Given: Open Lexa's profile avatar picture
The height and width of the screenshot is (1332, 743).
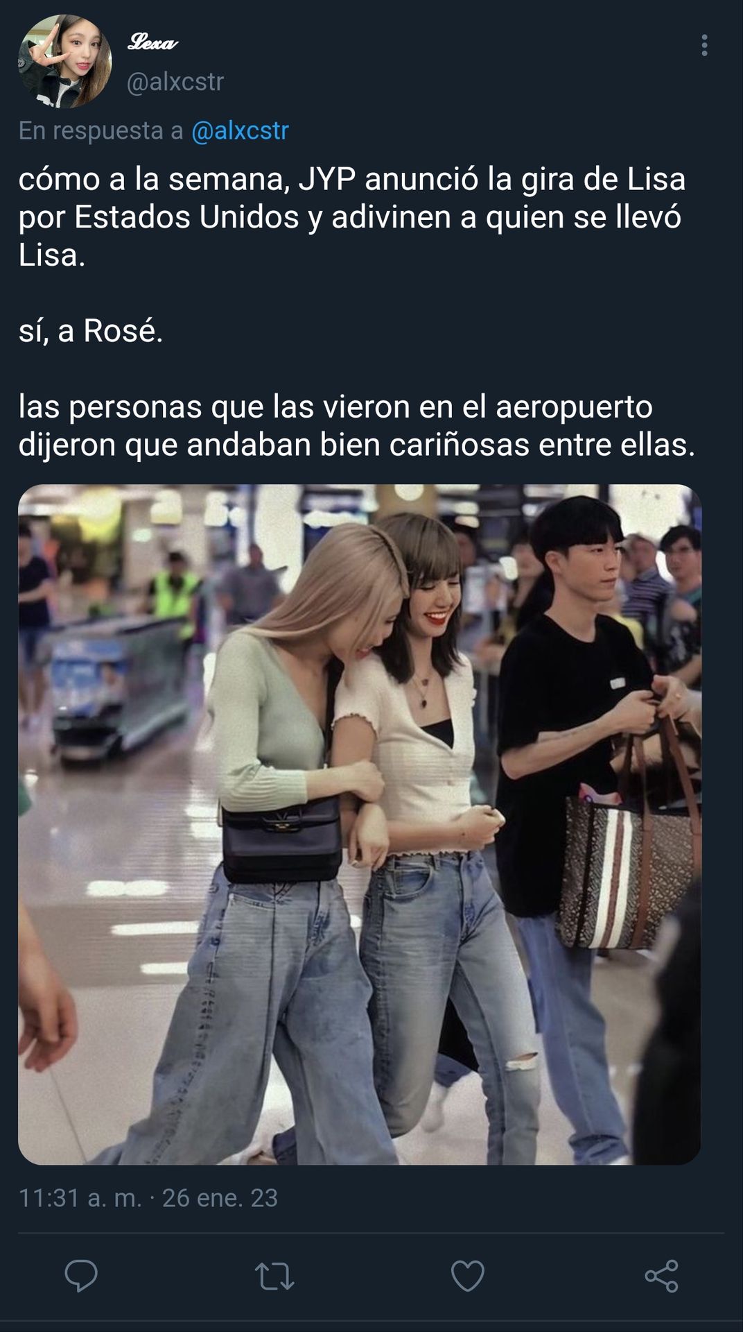Looking at the screenshot, I should (x=64, y=61).
